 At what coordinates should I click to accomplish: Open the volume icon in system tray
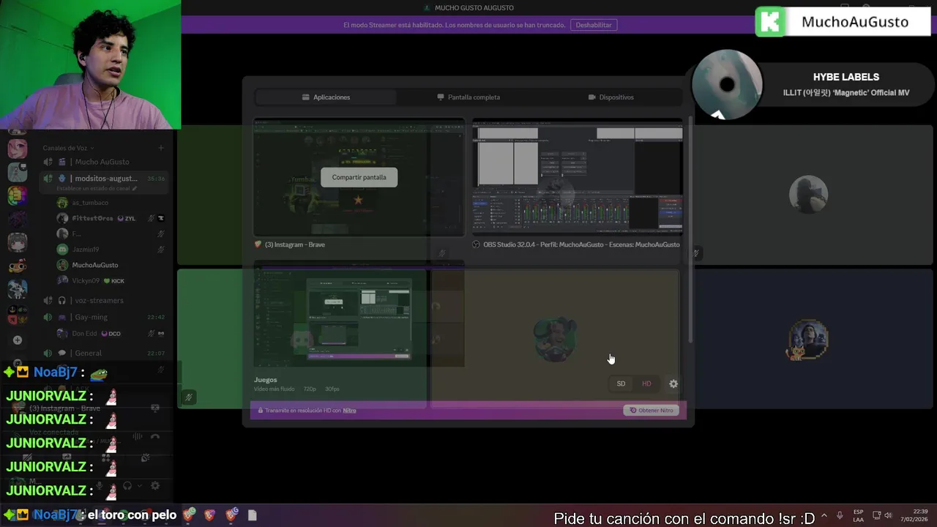(x=889, y=515)
